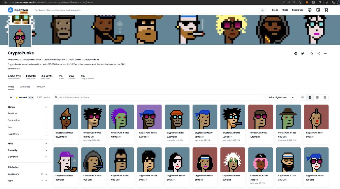Viewport: 340px width, 189px height.
Task: Click the browser address bar URL
Action: click(51, 2)
